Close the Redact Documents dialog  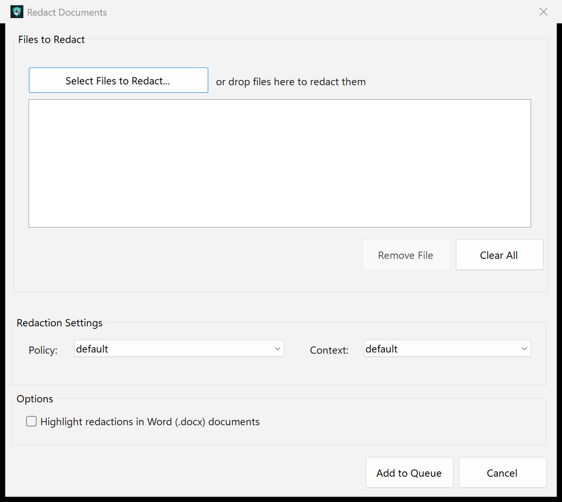click(543, 12)
